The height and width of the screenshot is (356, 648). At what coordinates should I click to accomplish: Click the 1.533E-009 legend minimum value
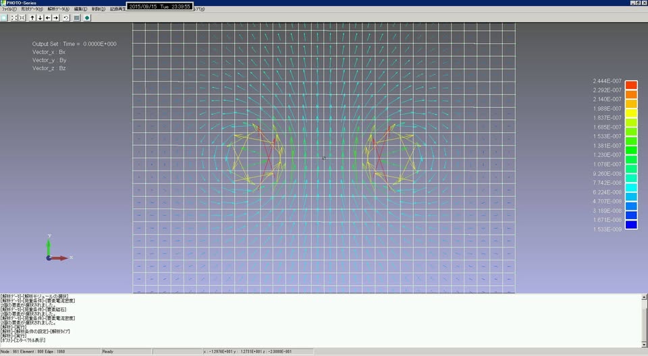(x=607, y=229)
